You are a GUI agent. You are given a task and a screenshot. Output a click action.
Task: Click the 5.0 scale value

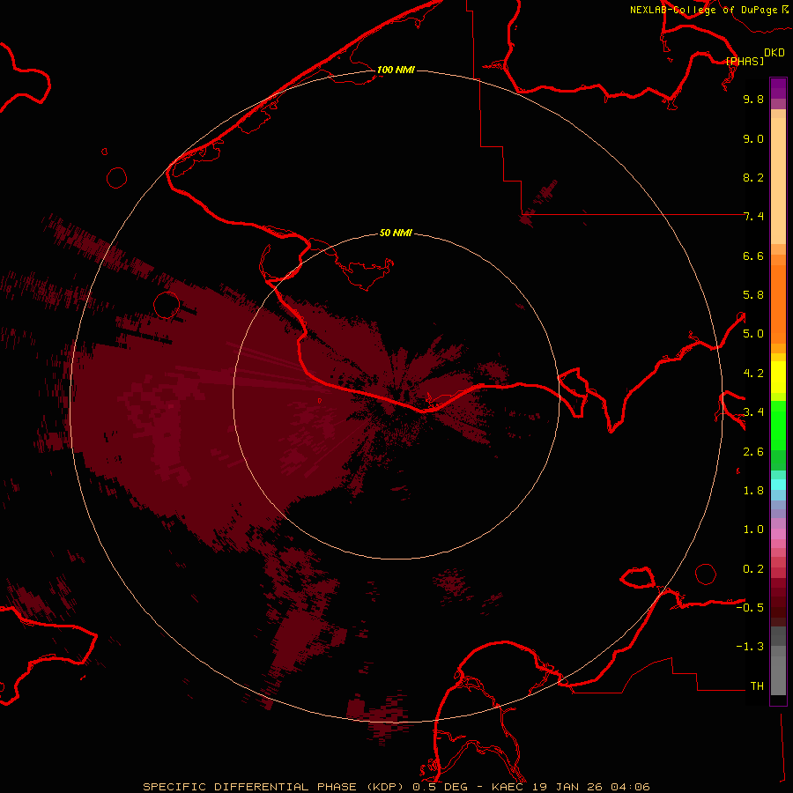[753, 334]
